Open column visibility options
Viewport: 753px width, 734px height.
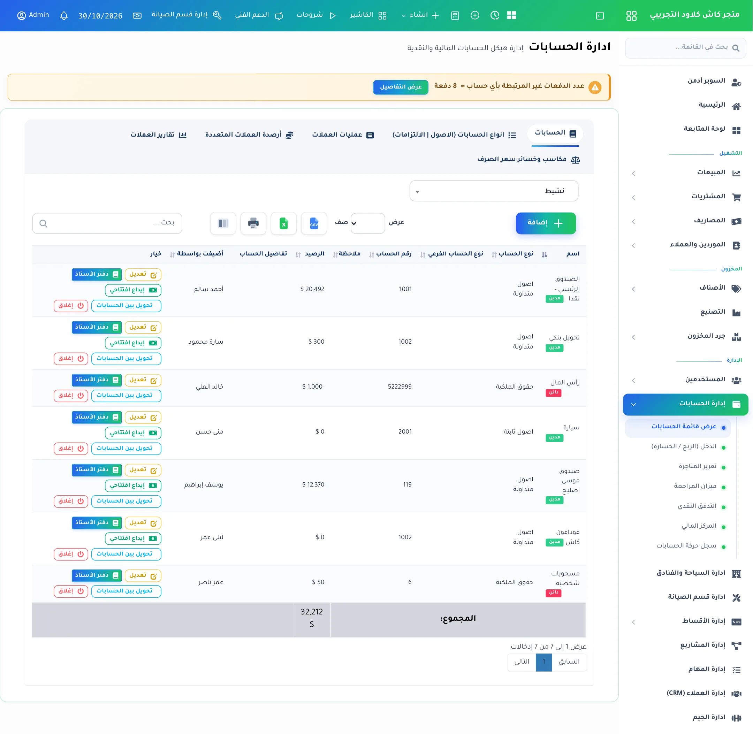pos(223,223)
